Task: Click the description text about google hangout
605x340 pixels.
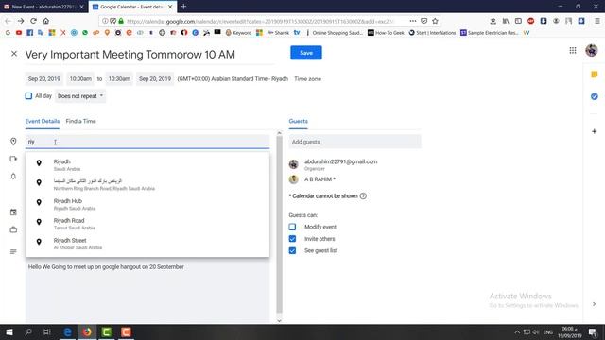Action: (x=106, y=266)
